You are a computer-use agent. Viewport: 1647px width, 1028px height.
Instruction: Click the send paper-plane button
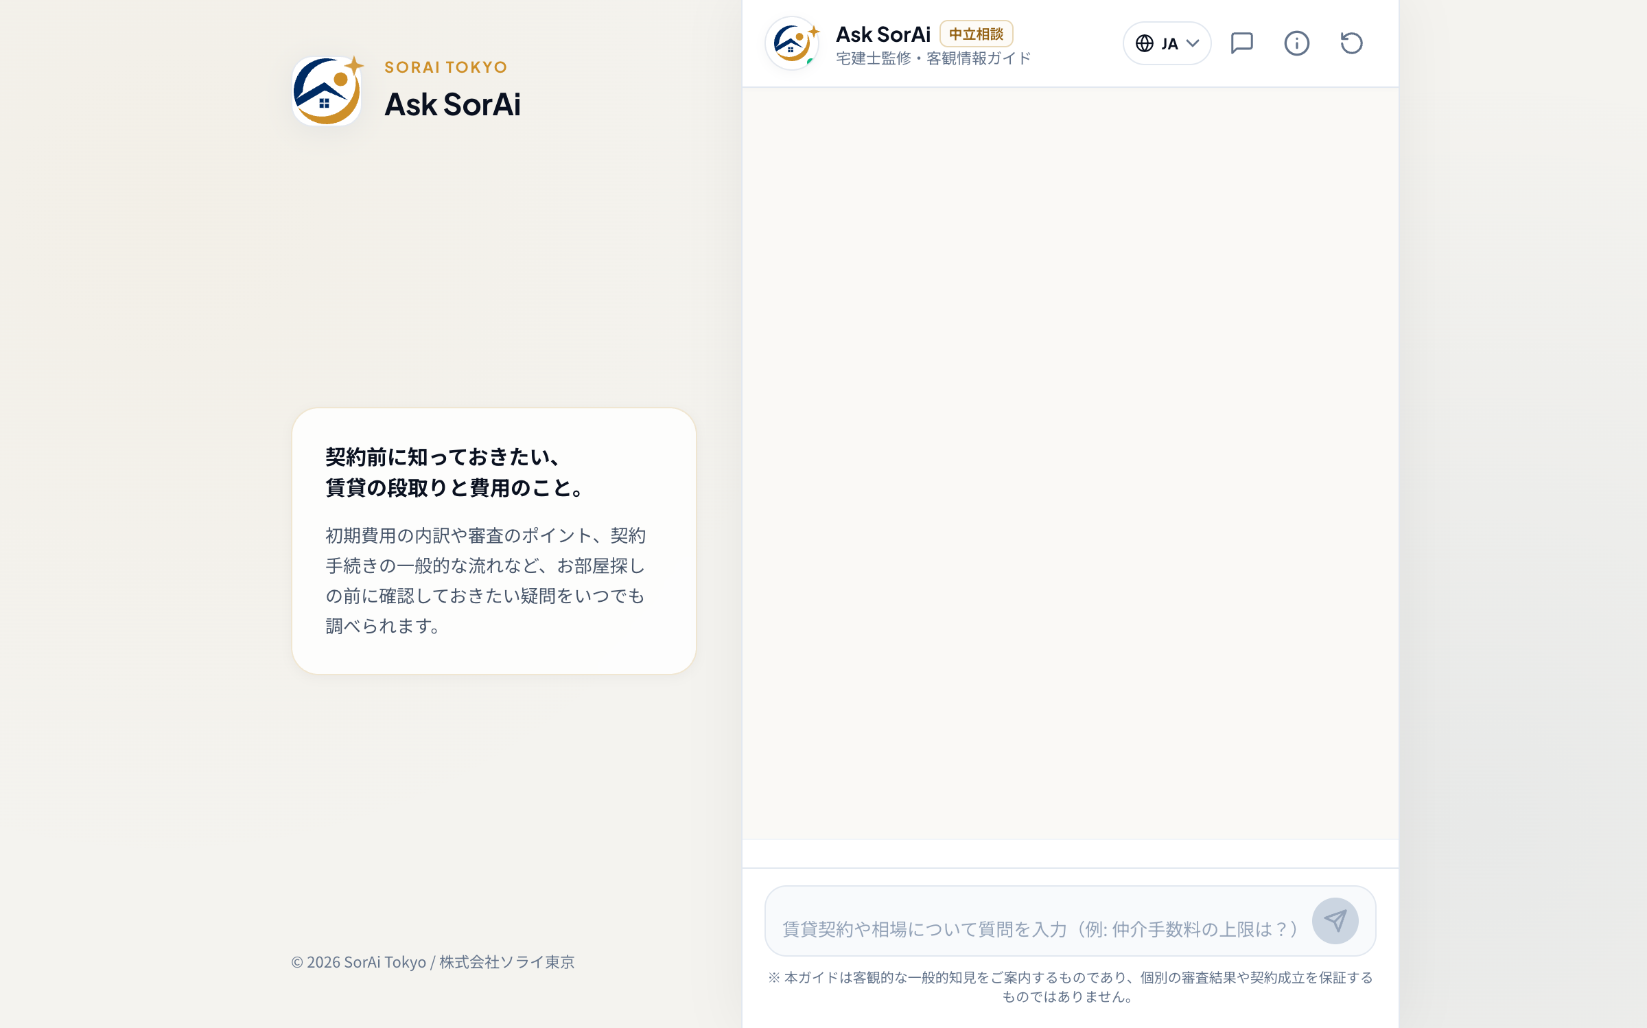1335,920
